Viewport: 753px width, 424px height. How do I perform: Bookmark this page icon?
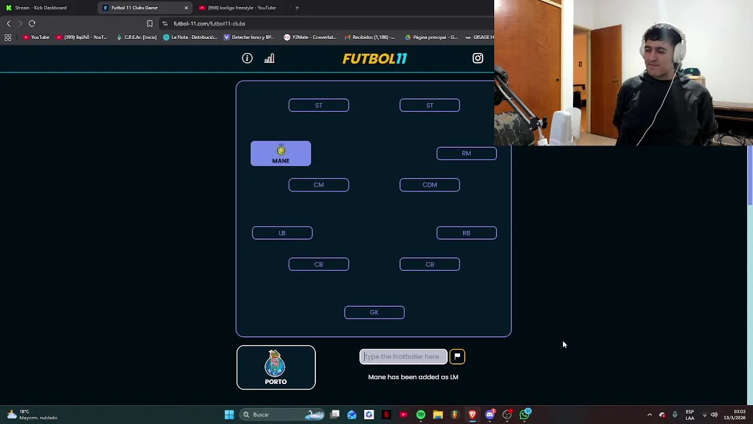(149, 24)
